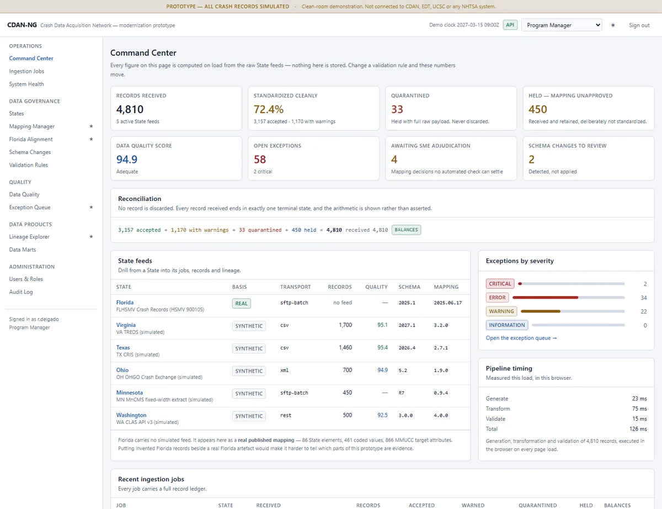This screenshot has width=662, height=509.
Task: Drill into the Virginia state feed
Action: 126,325
